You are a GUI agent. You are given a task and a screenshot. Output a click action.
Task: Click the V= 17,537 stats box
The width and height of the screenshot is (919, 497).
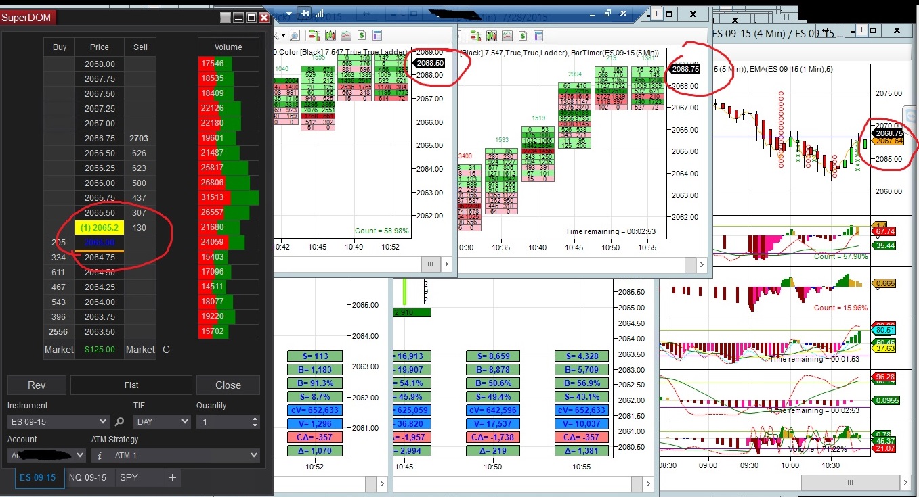coord(493,424)
